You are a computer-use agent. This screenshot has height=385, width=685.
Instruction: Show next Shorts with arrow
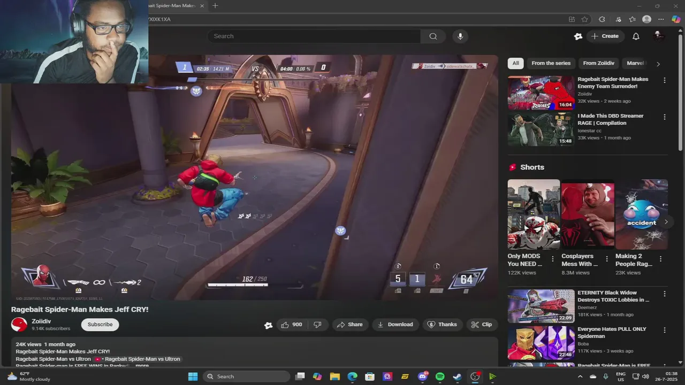click(666, 222)
